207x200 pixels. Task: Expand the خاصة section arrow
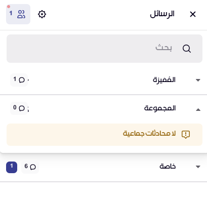point(198,167)
